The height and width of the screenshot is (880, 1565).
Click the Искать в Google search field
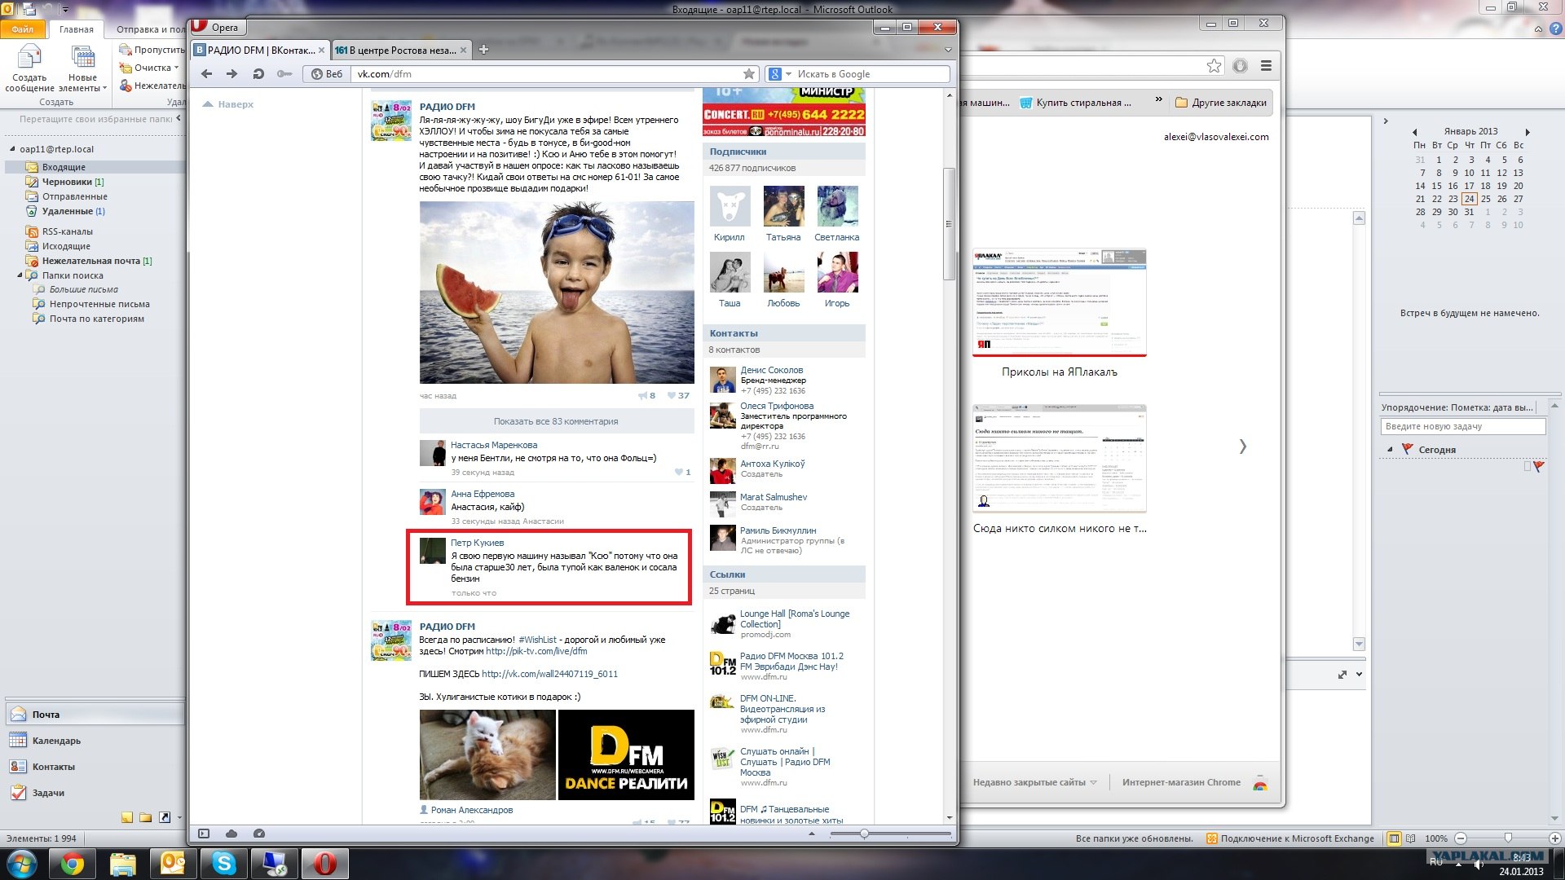[869, 74]
